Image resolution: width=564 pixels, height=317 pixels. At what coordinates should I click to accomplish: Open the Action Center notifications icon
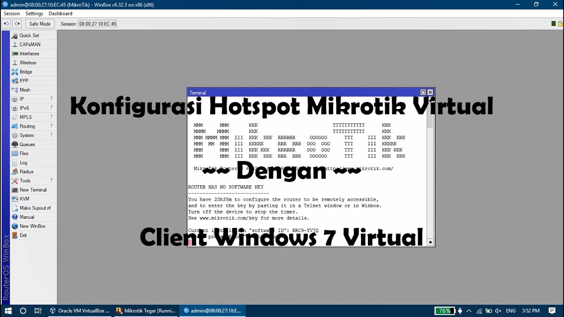[552, 311]
